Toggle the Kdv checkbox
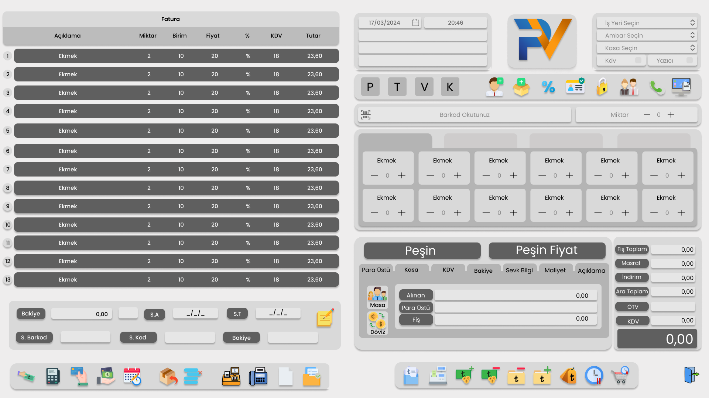 [x=638, y=60]
